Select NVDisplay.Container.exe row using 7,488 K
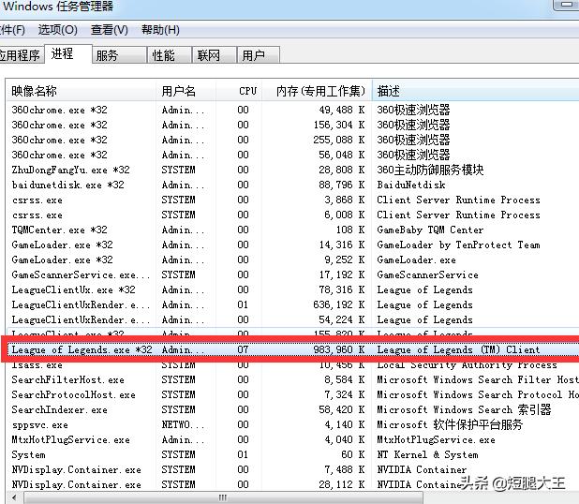Image resolution: width=579 pixels, height=504 pixels. coord(293,469)
